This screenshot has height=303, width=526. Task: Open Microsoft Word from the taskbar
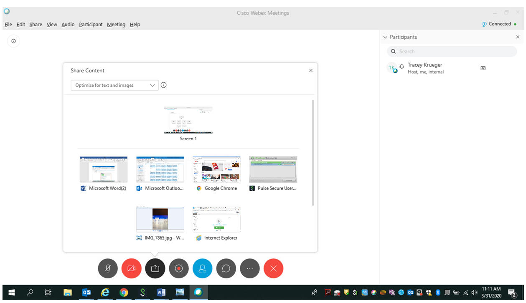[x=161, y=293]
